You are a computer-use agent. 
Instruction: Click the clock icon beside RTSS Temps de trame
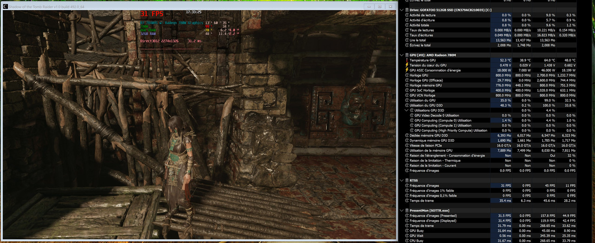coord(407,201)
